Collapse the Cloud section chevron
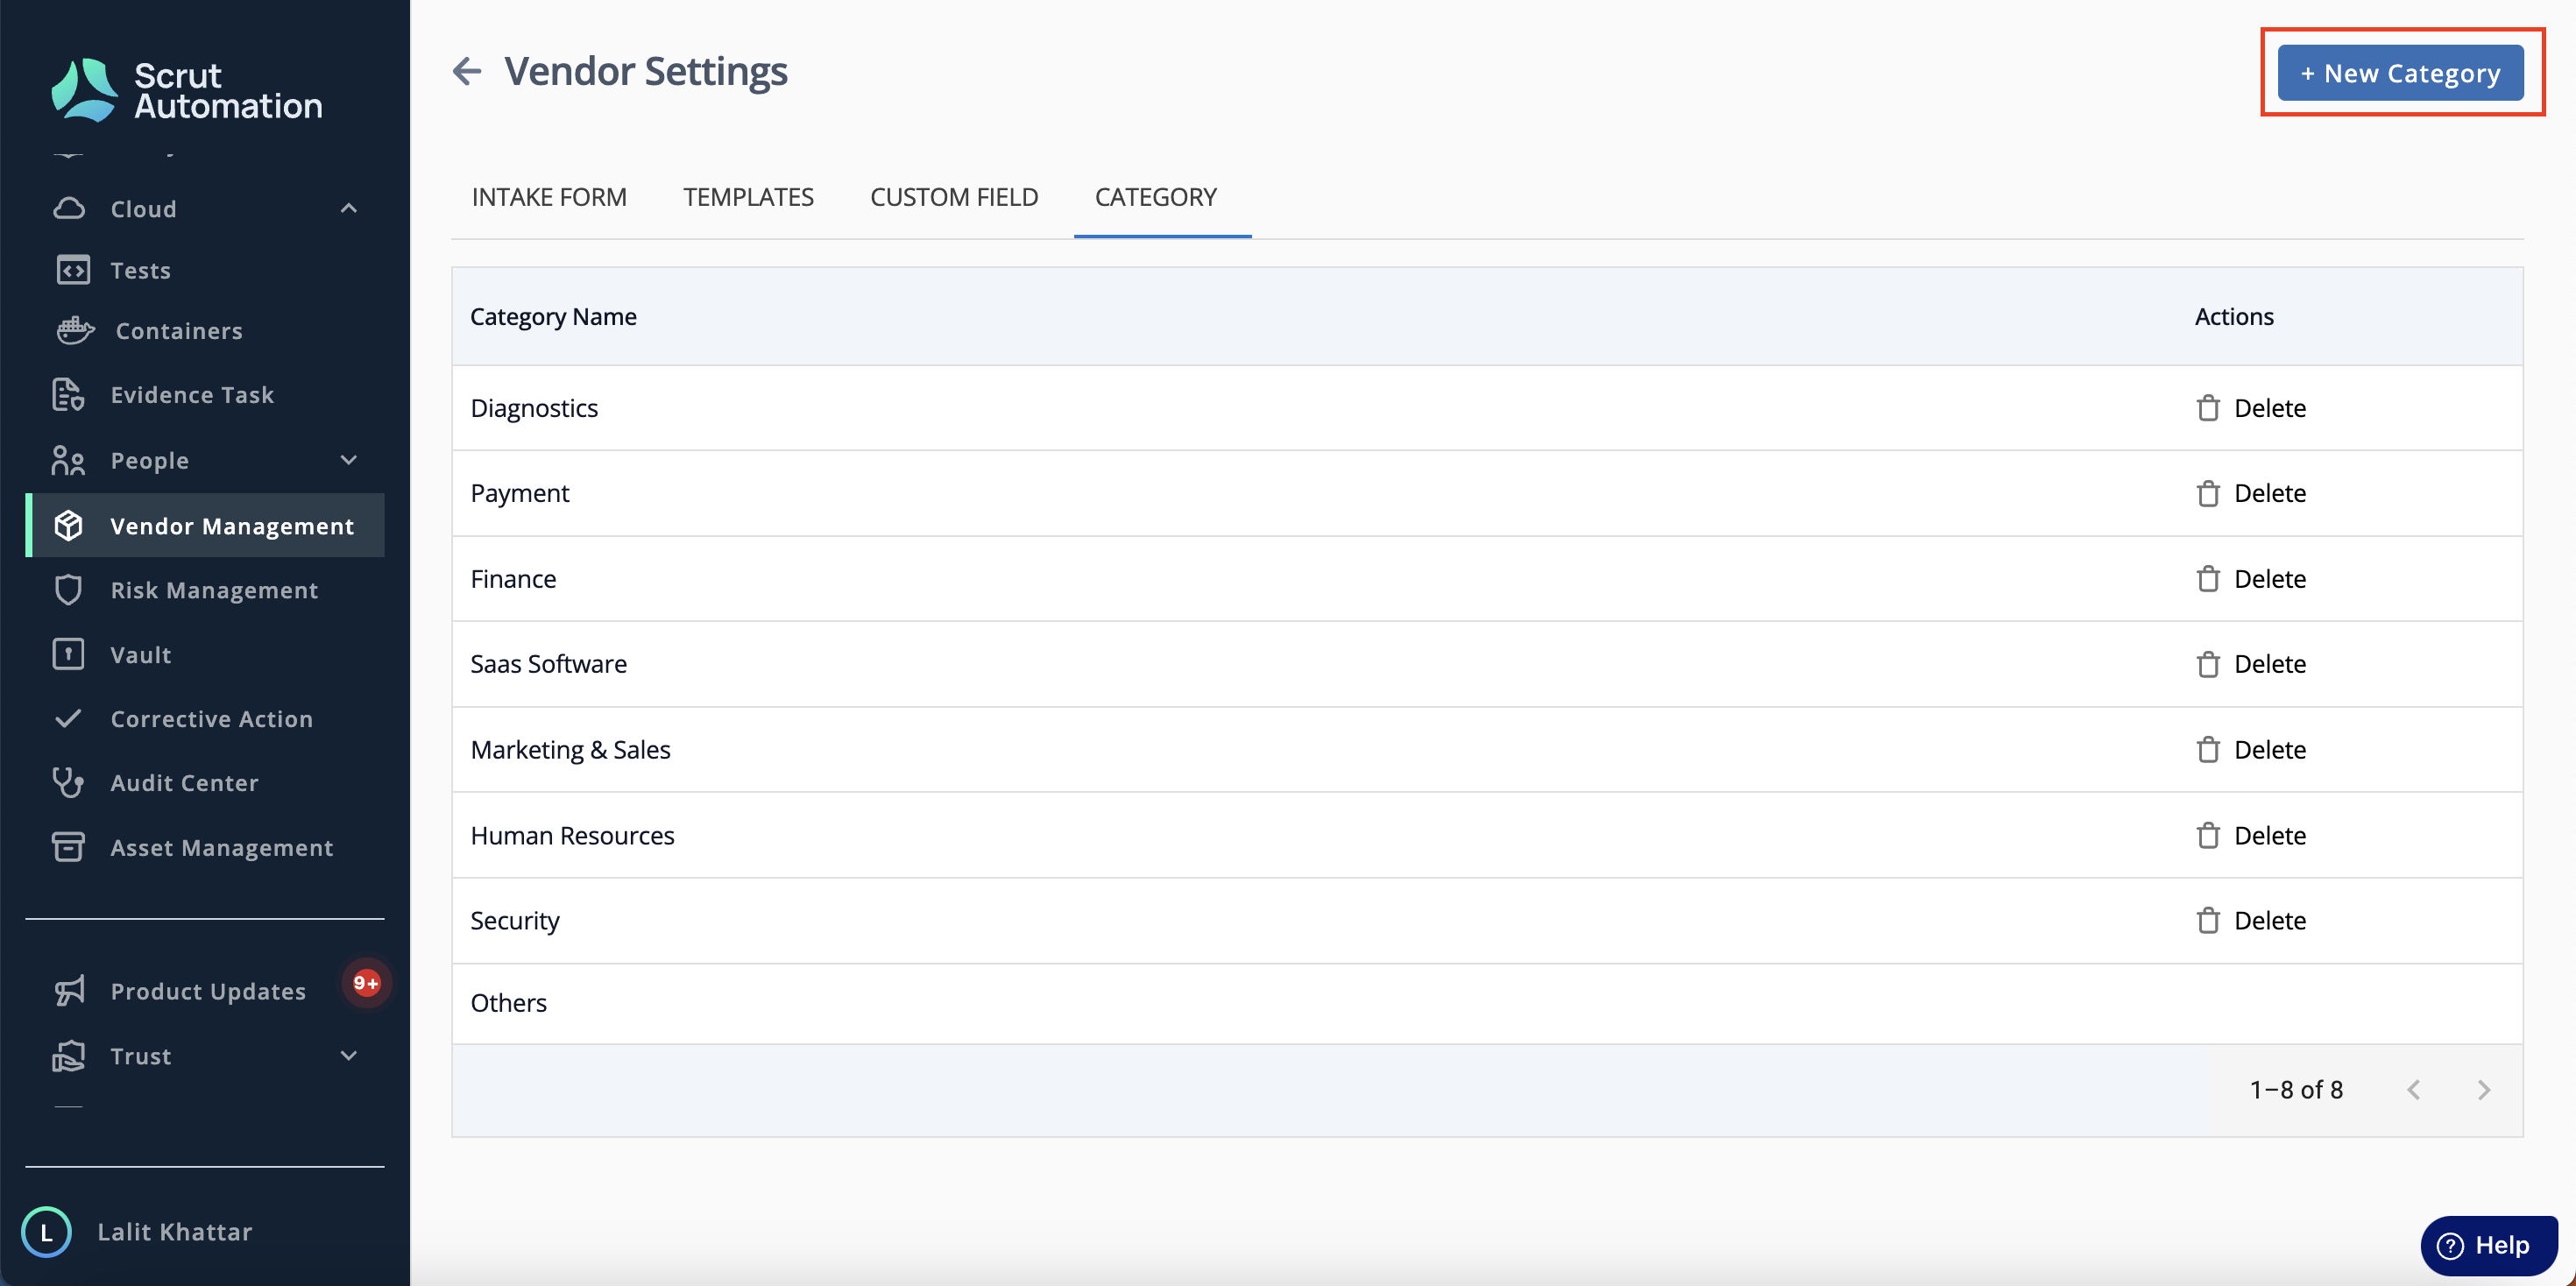The height and width of the screenshot is (1286, 2576). (x=349, y=208)
